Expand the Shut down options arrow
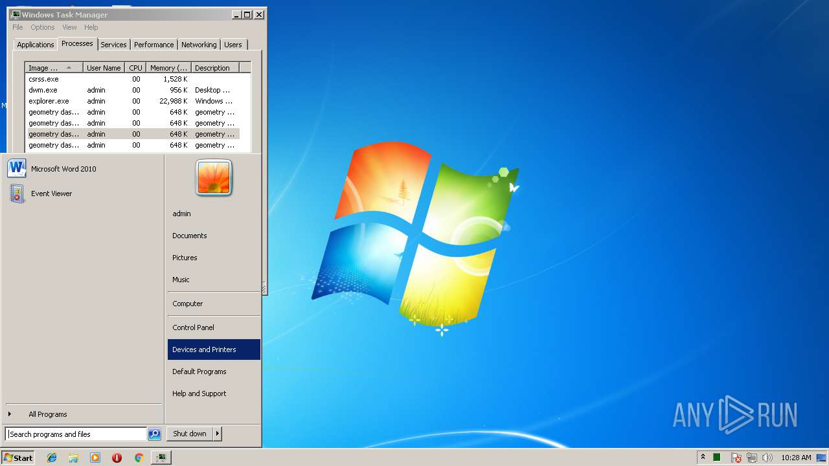Image resolution: width=829 pixels, height=466 pixels. point(217,434)
